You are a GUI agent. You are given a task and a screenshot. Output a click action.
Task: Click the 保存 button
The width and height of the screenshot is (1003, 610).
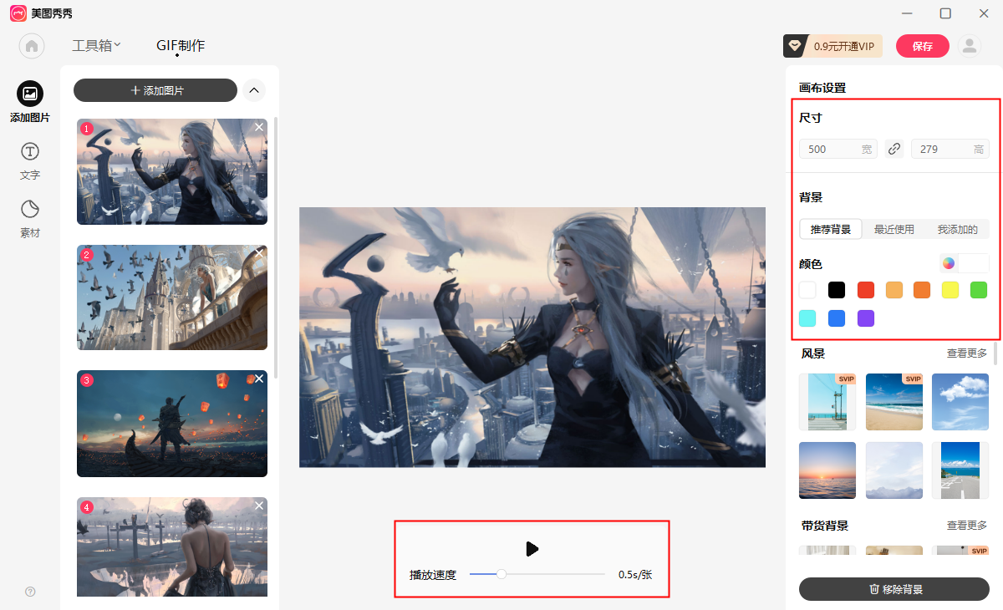923,46
